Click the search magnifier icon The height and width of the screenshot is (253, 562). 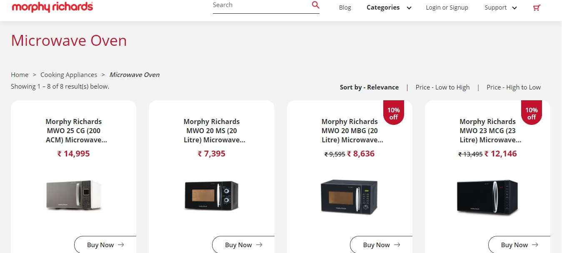pos(315,5)
